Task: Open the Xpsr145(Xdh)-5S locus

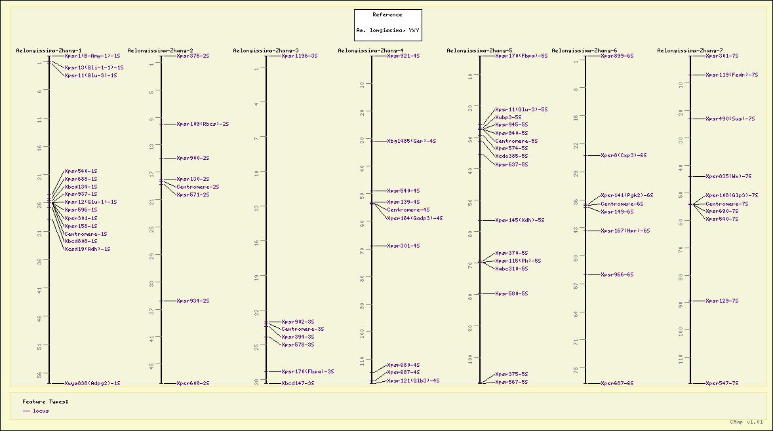Action: [x=519, y=220]
